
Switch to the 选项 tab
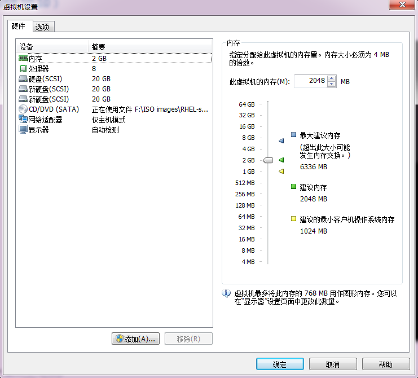42,27
